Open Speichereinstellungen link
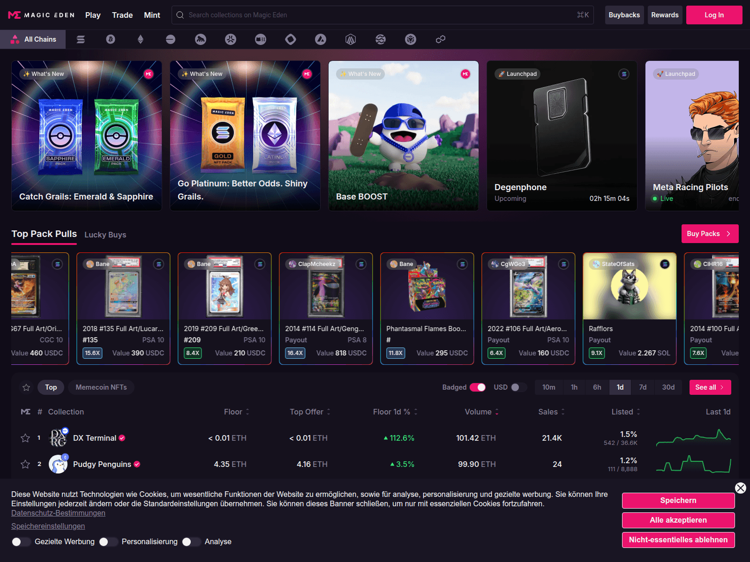The image size is (750, 562). click(48, 526)
